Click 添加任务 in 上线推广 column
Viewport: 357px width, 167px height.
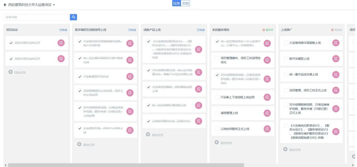point(295,150)
